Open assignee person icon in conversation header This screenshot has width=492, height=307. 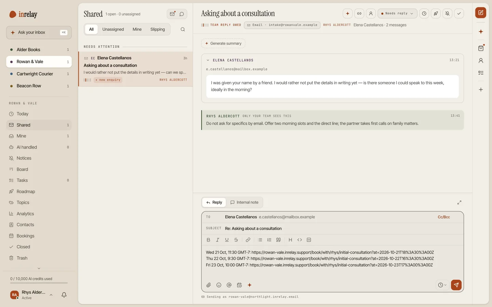pyautogui.click(x=371, y=14)
